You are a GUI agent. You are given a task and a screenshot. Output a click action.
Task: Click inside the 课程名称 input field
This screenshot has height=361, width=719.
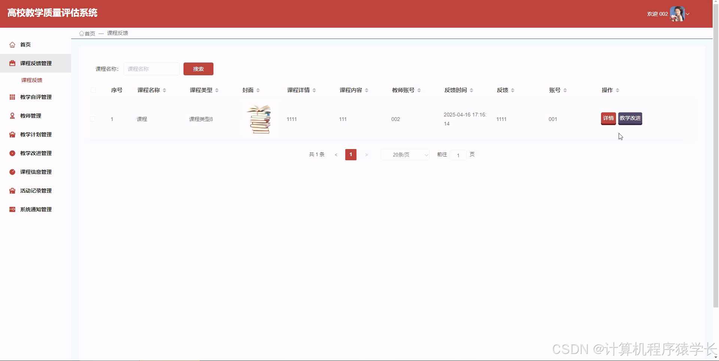pos(151,69)
